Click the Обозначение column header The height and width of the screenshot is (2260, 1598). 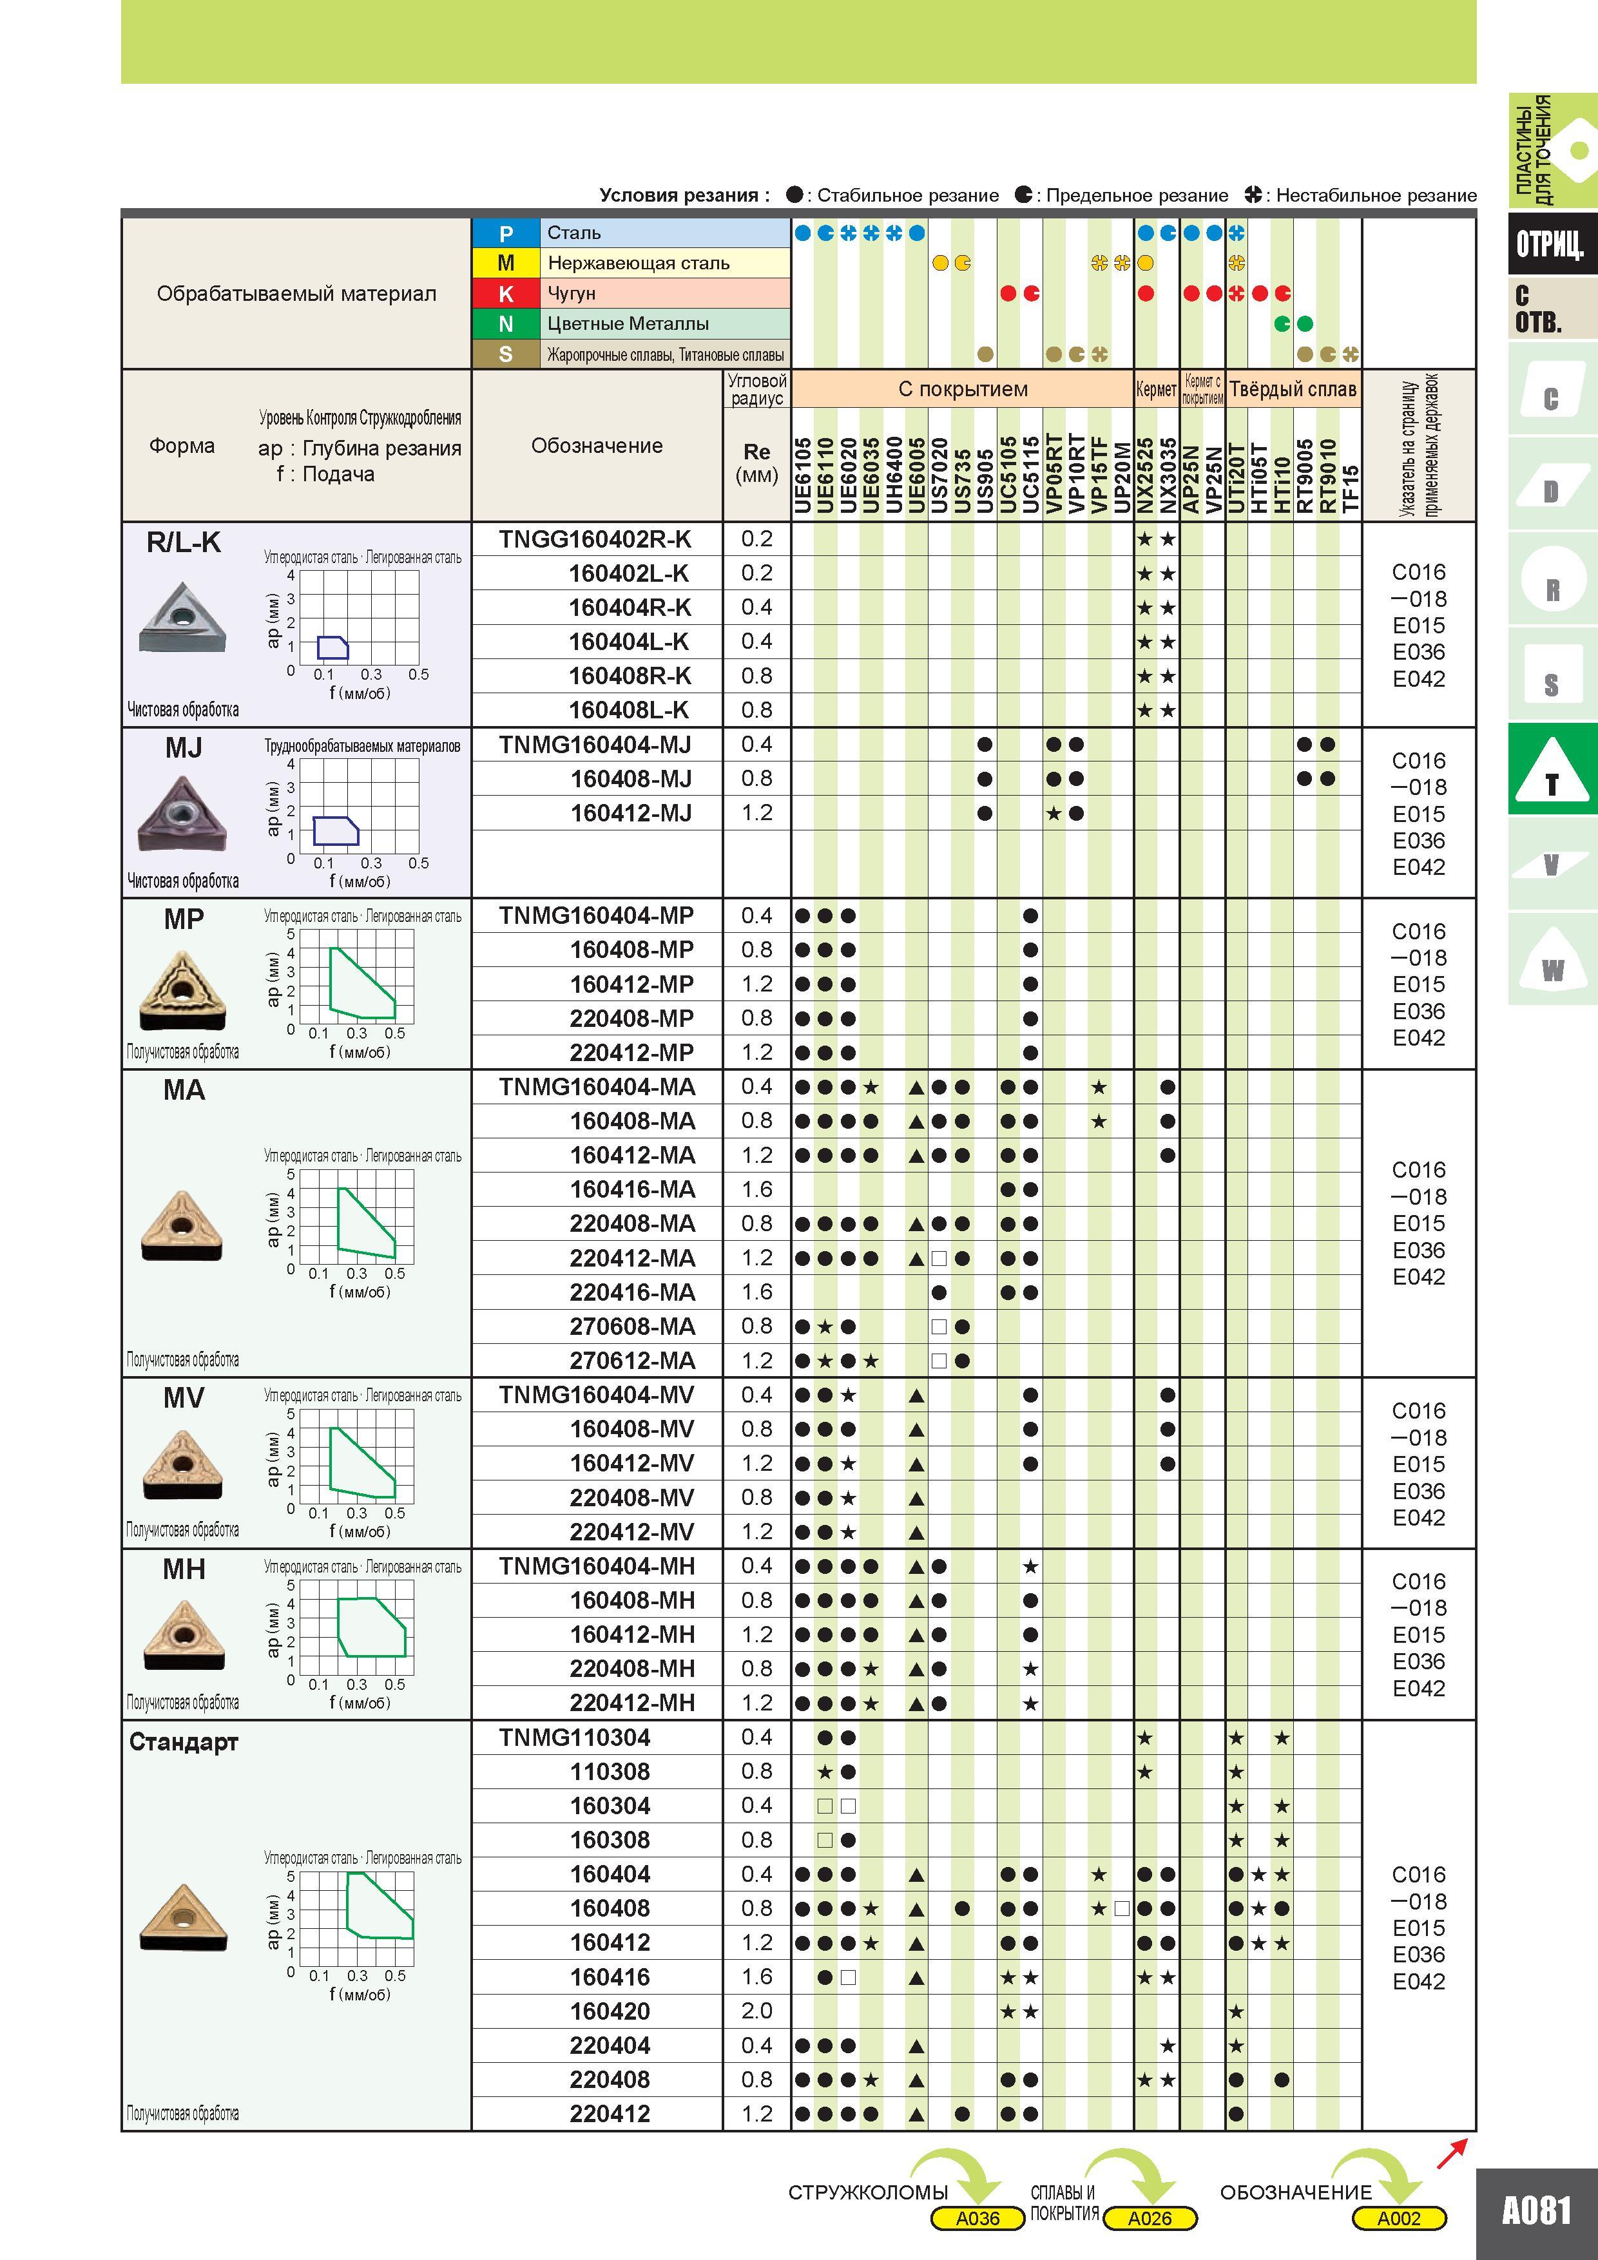click(x=597, y=446)
